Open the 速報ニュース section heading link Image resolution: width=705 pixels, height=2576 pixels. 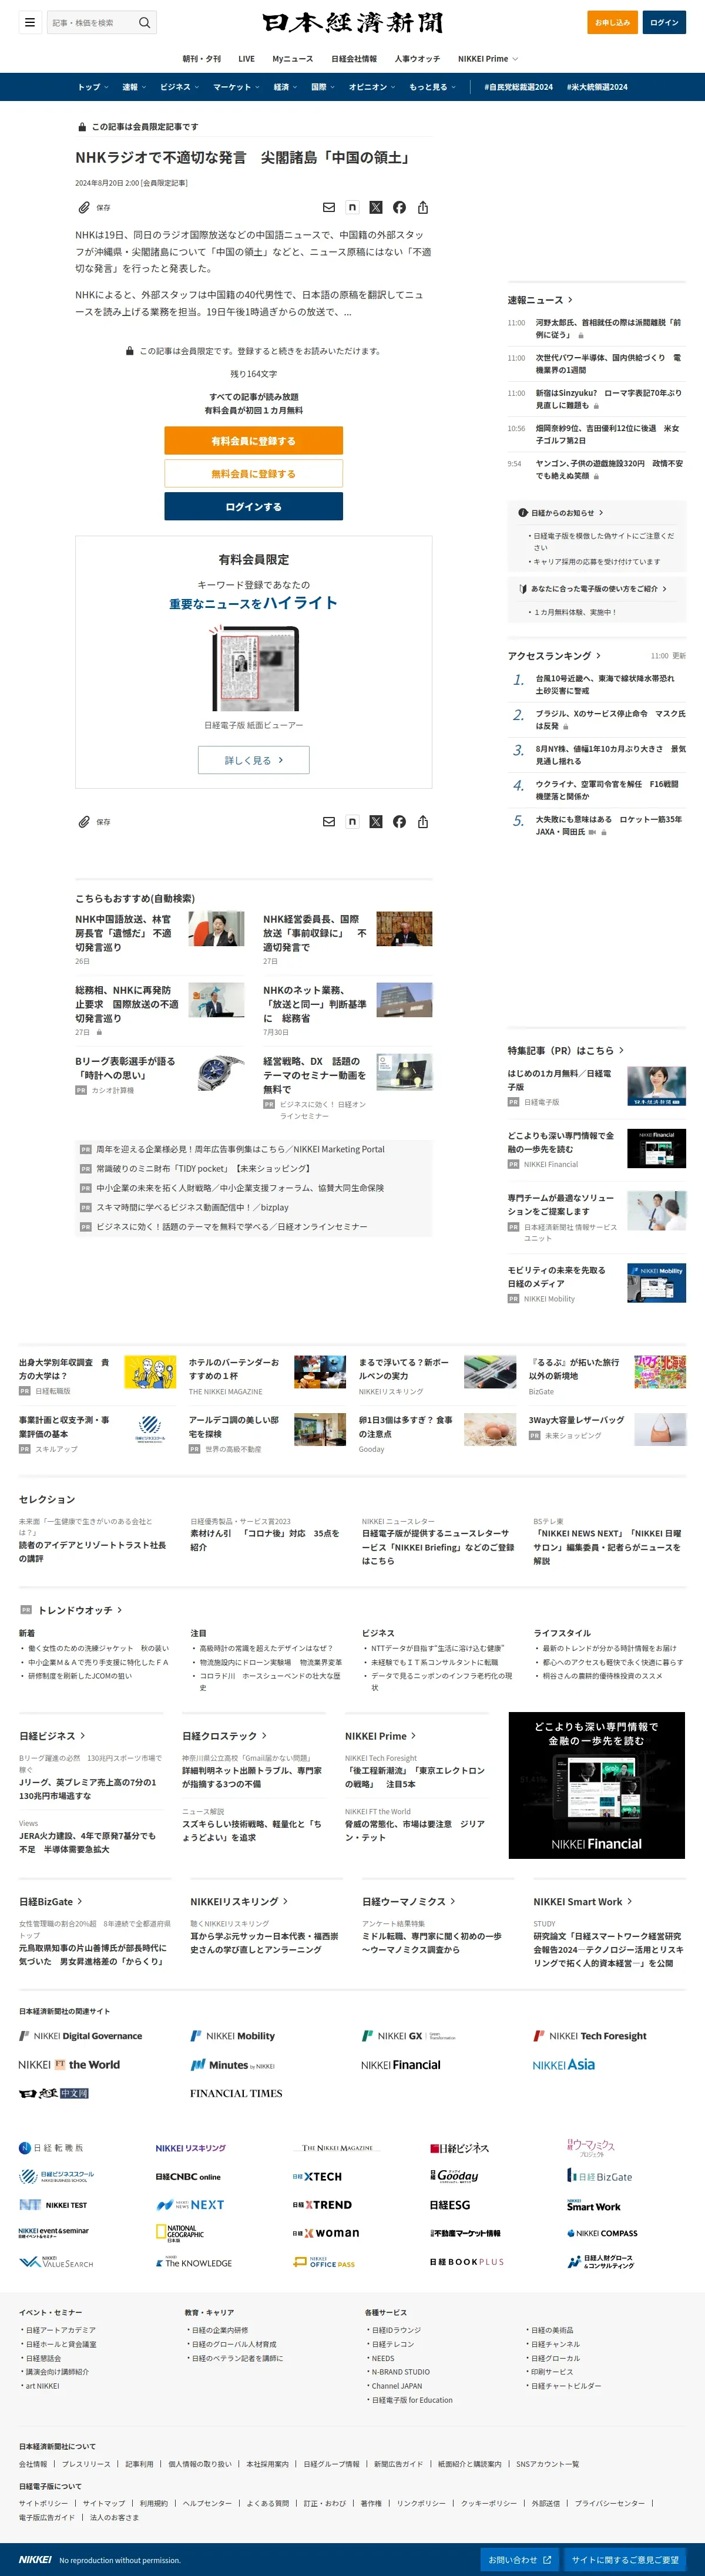(x=540, y=300)
